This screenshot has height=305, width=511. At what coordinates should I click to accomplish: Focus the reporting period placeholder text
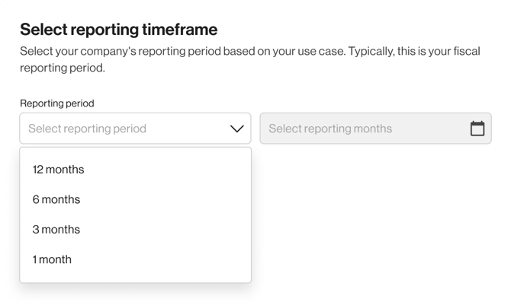88,129
